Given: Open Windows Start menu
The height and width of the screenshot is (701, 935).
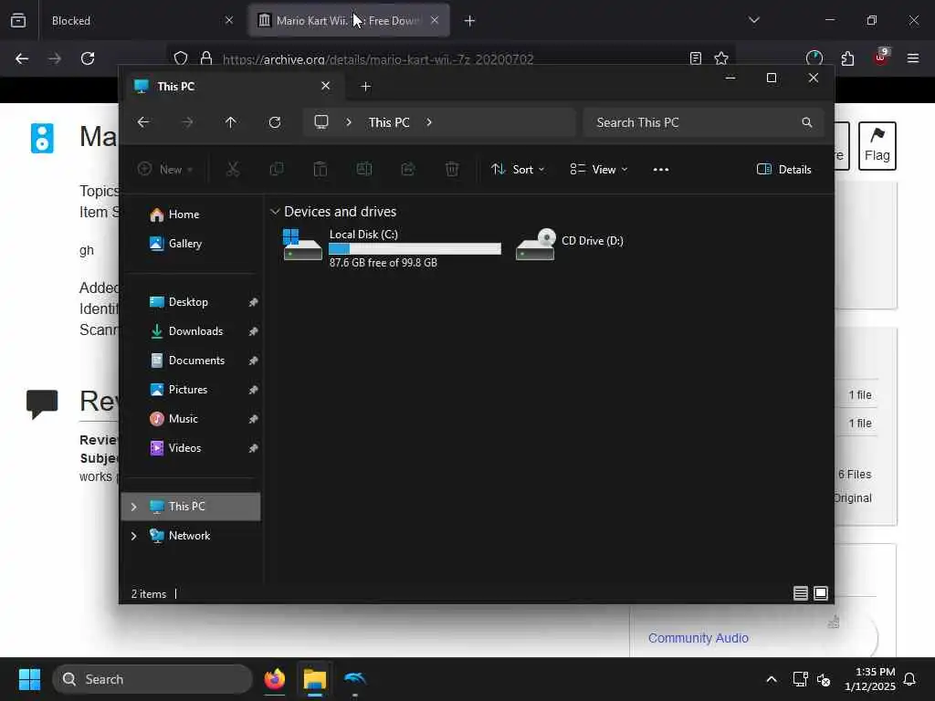Looking at the screenshot, I should pyautogui.click(x=29, y=679).
